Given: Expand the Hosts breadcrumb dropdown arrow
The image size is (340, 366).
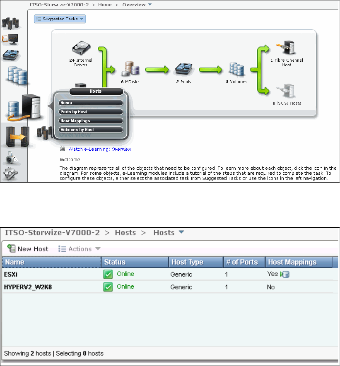Looking at the screenshot, I should [181, 232].
